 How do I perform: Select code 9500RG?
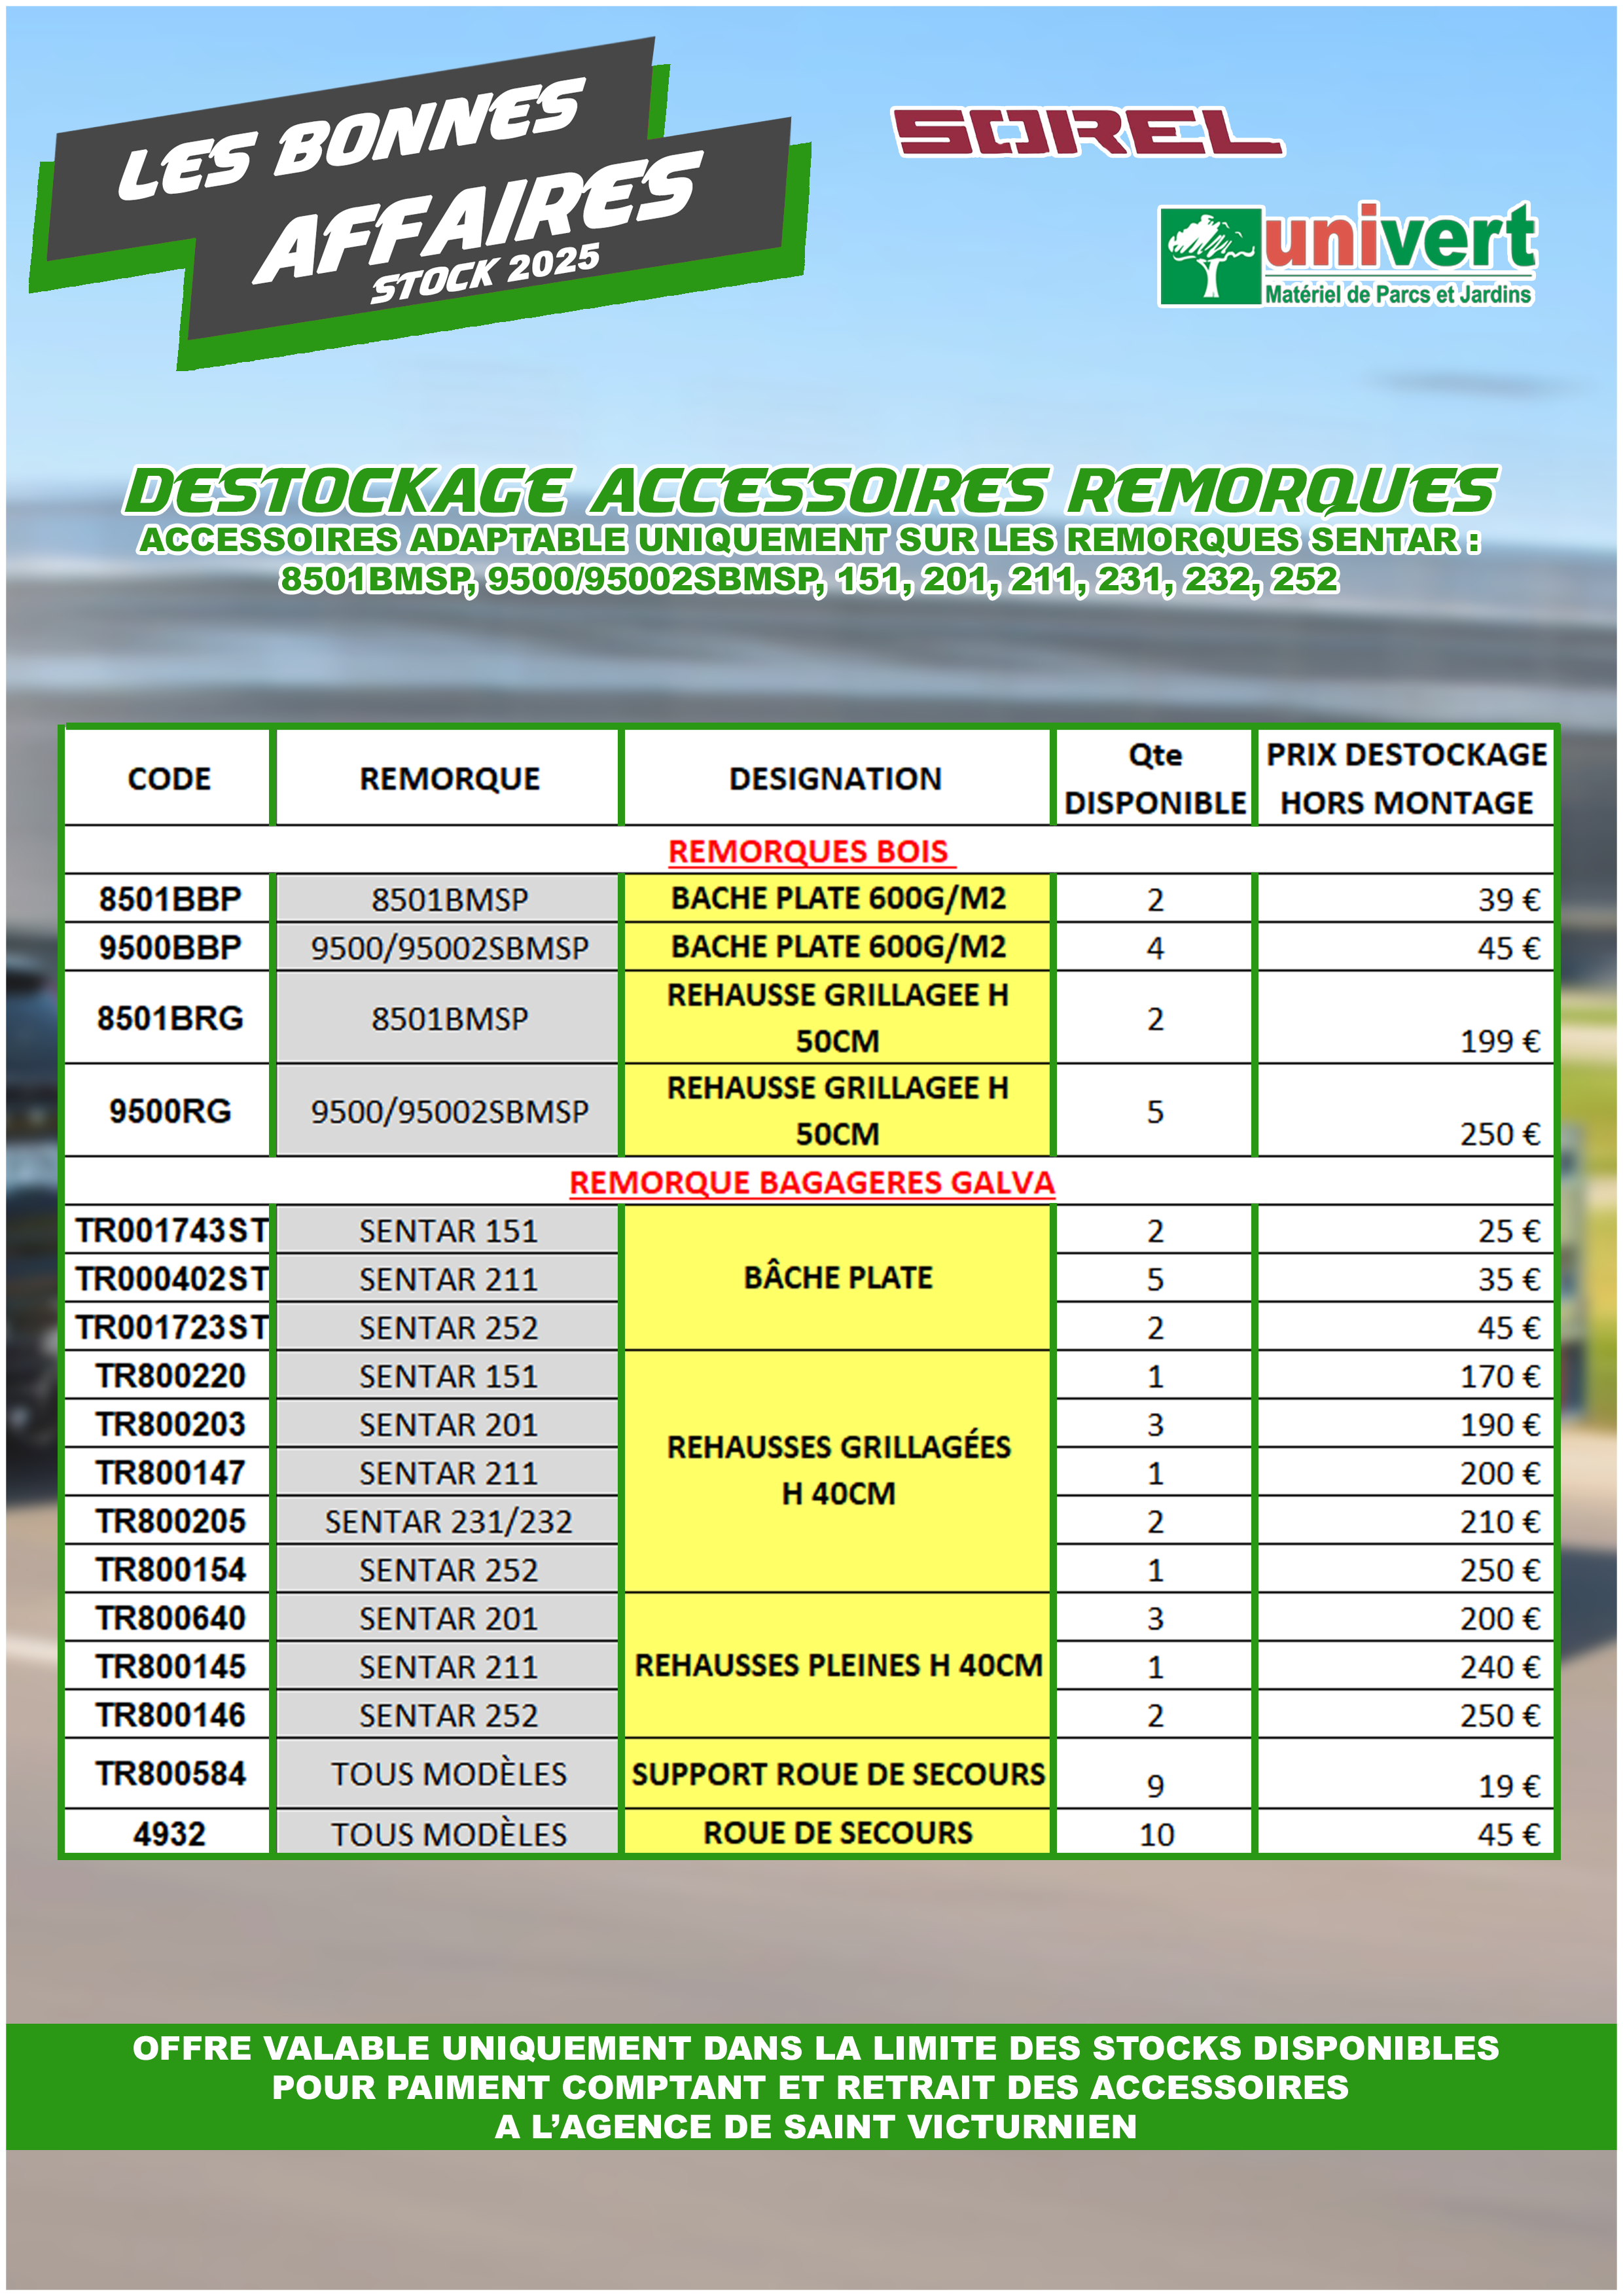pos(169,1111)
